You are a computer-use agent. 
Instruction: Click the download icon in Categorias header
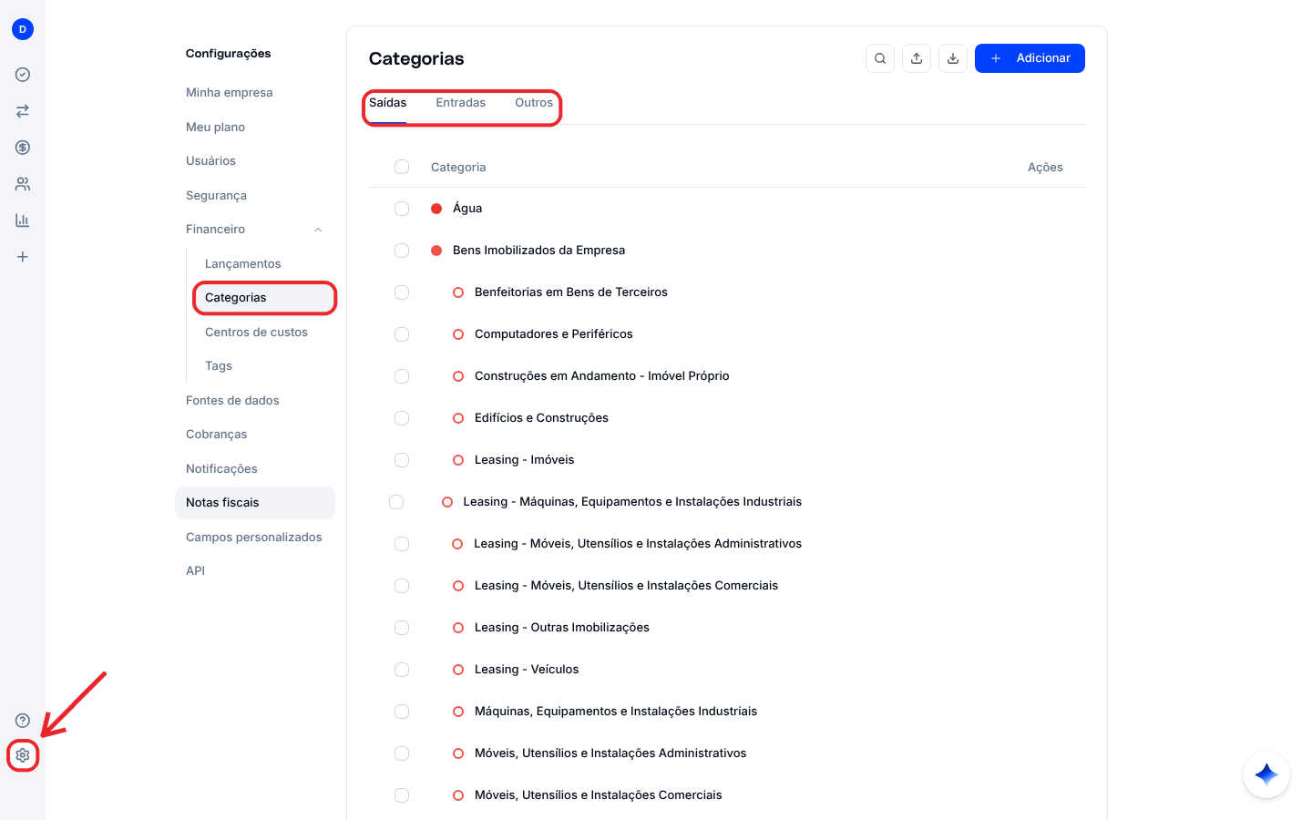tap(953, 58)
